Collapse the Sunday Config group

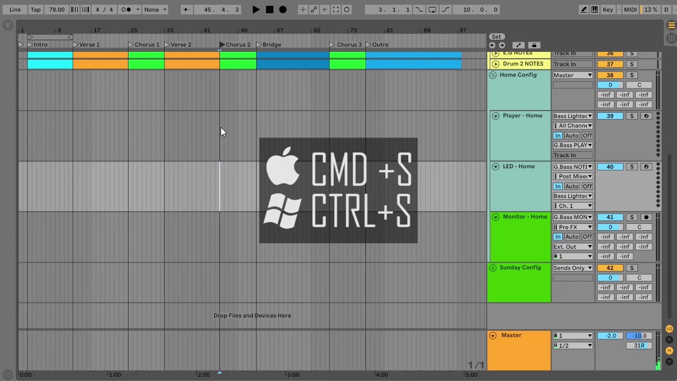pos(492,268)
